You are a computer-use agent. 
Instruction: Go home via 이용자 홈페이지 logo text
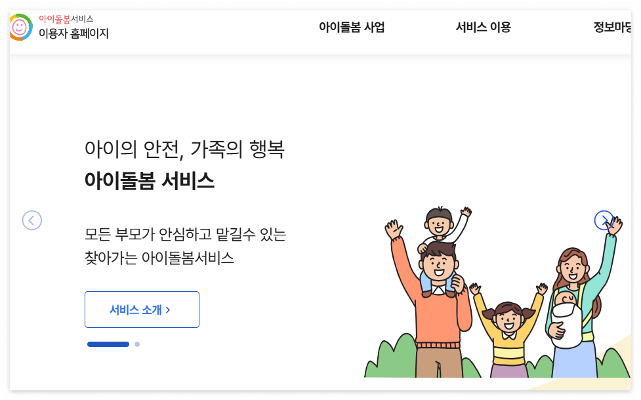74,33
